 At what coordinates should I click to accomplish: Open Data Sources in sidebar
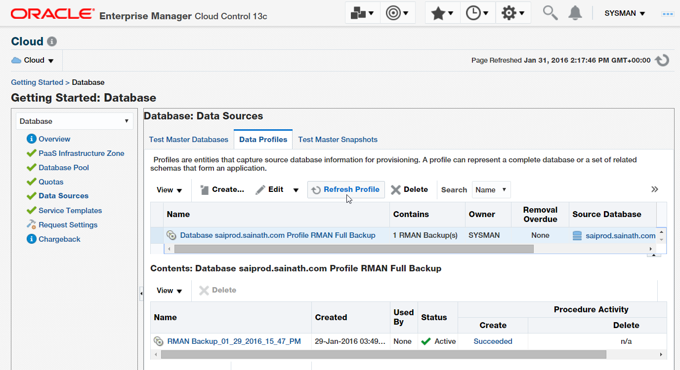click(x=63, y=196)
